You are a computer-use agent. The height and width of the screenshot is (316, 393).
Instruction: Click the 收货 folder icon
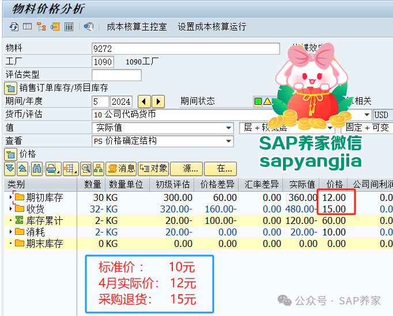(20, 208)
